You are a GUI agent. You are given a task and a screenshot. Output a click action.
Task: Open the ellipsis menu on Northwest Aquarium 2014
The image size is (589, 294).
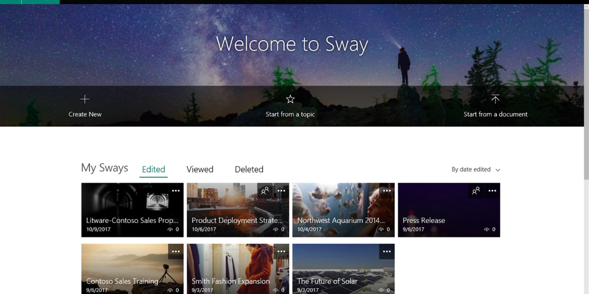coord(387,190)
